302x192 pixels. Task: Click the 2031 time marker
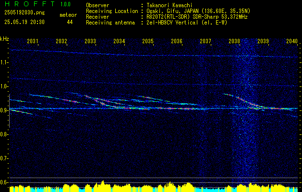32,41
